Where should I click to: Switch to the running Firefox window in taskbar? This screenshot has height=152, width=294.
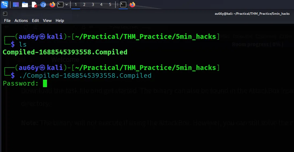tap(132, 5)
